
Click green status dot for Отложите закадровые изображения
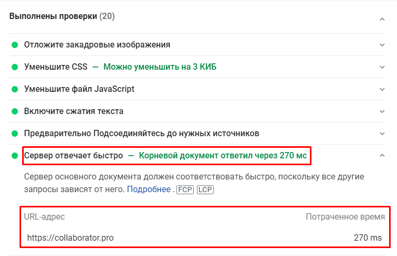point(15,45)
